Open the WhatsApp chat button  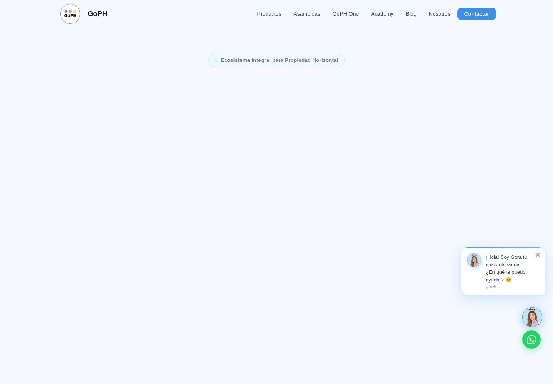pos(531,339)
